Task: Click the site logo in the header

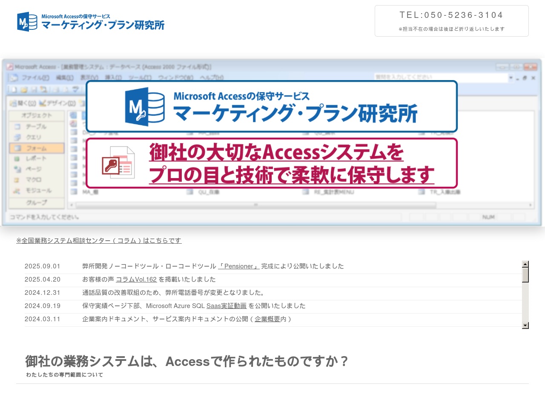Action: pos(91,22)
